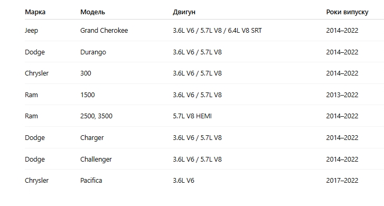The height and width of the screenshot is (206, 384).
Task: Select the Grand Cherokee model cell
Action: [104, 31]
